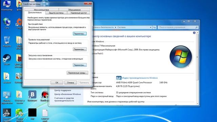Click the System window scrollbar down arrow
The height and width of the screenshot is (122, 217).
tap(197, 104)
